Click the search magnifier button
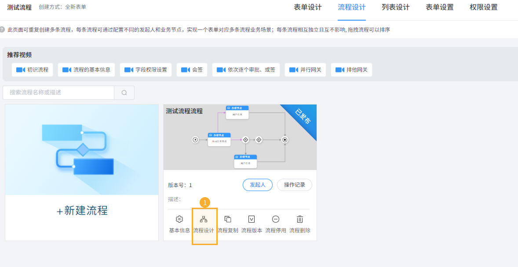The height and width of the screenshot is (267, 518). click(124, 93)
